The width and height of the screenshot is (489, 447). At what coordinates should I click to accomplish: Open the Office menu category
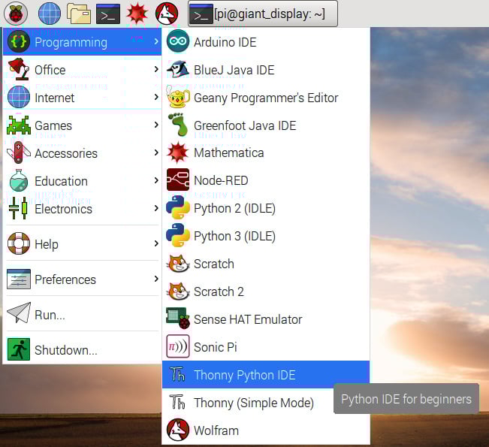click(82, 69)
